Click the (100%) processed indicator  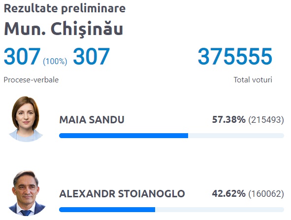pyautogui.click(x=55, y=61)
